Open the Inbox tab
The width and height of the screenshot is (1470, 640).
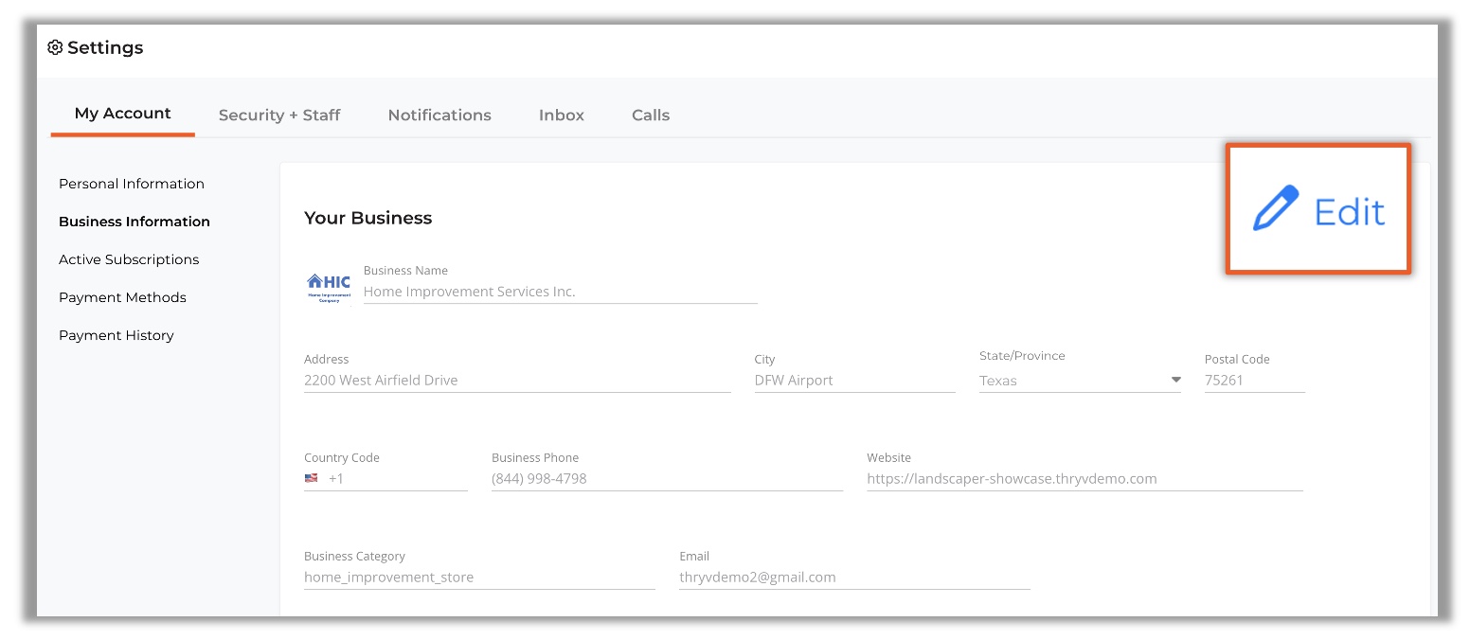pyautogui.click(x=562, y=115)
